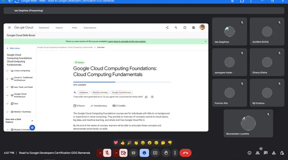Select the Foncho Afa participant tile
The height and width of the screenshot is (160, 288).
[x=230, y=93]
